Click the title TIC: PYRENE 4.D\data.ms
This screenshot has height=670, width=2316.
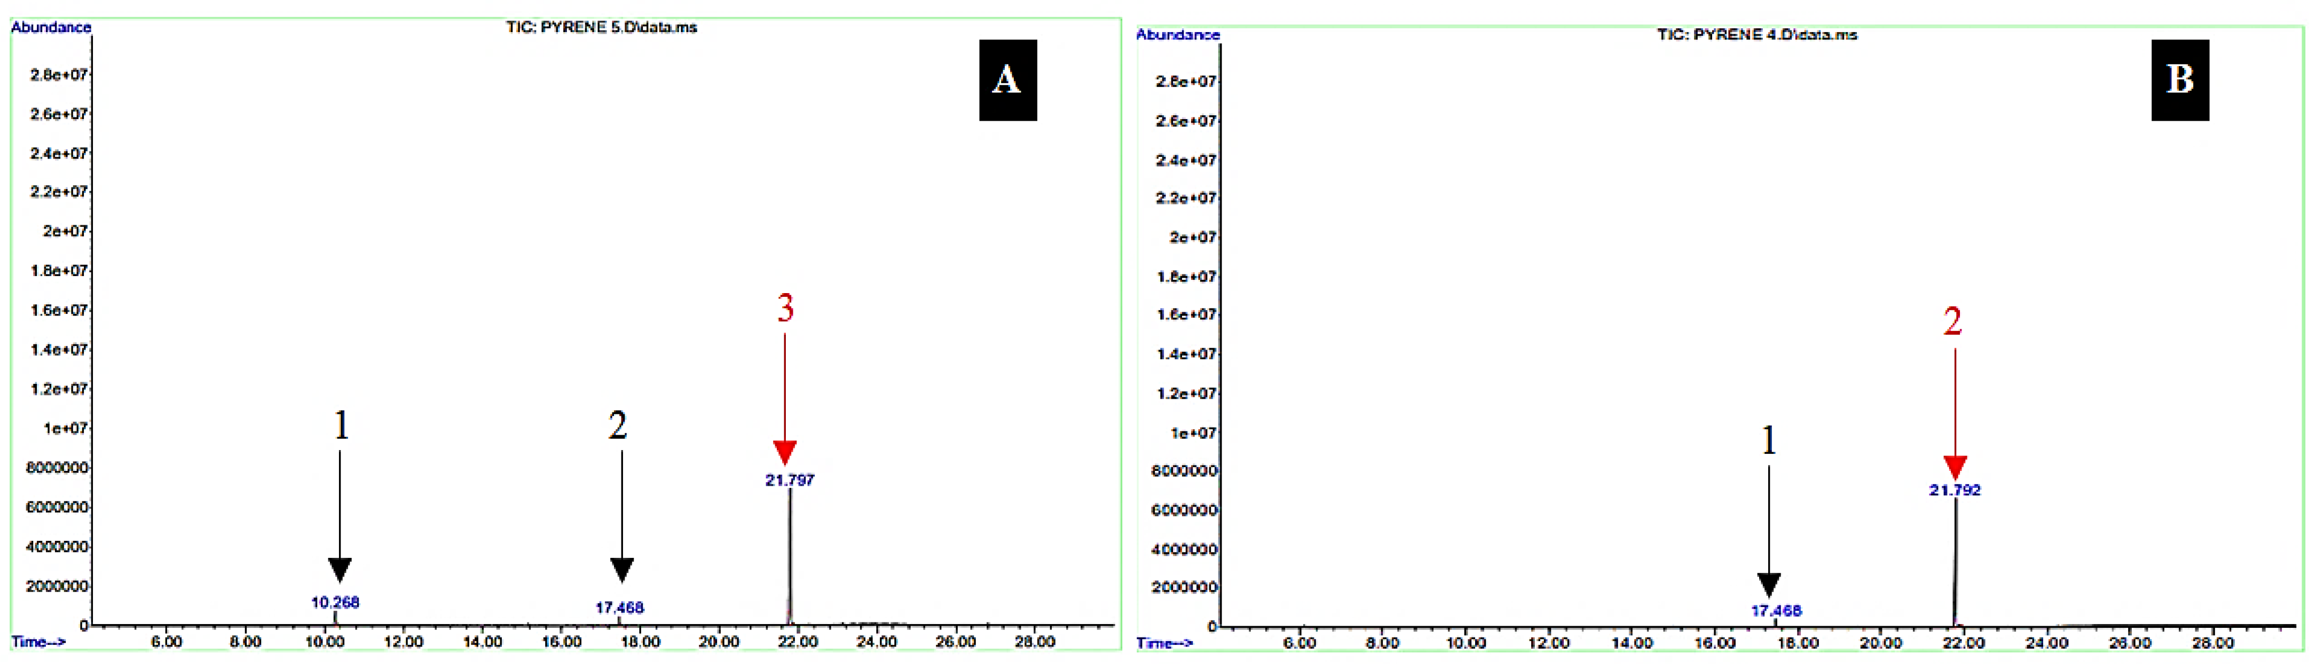1757,34
